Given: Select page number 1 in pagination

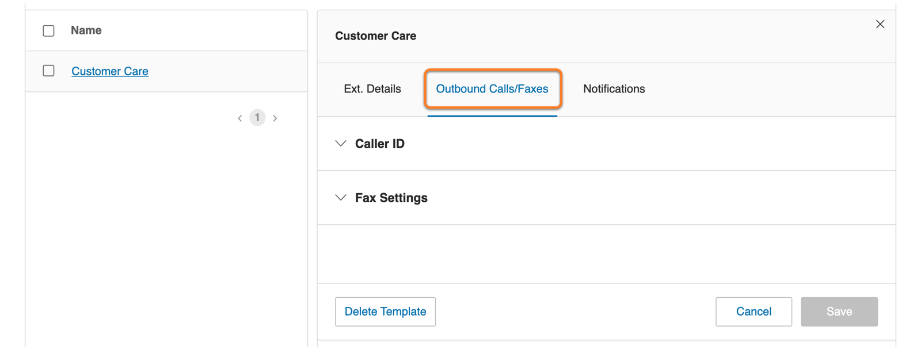Looking at the screenshot, I should tap(257, 118).
